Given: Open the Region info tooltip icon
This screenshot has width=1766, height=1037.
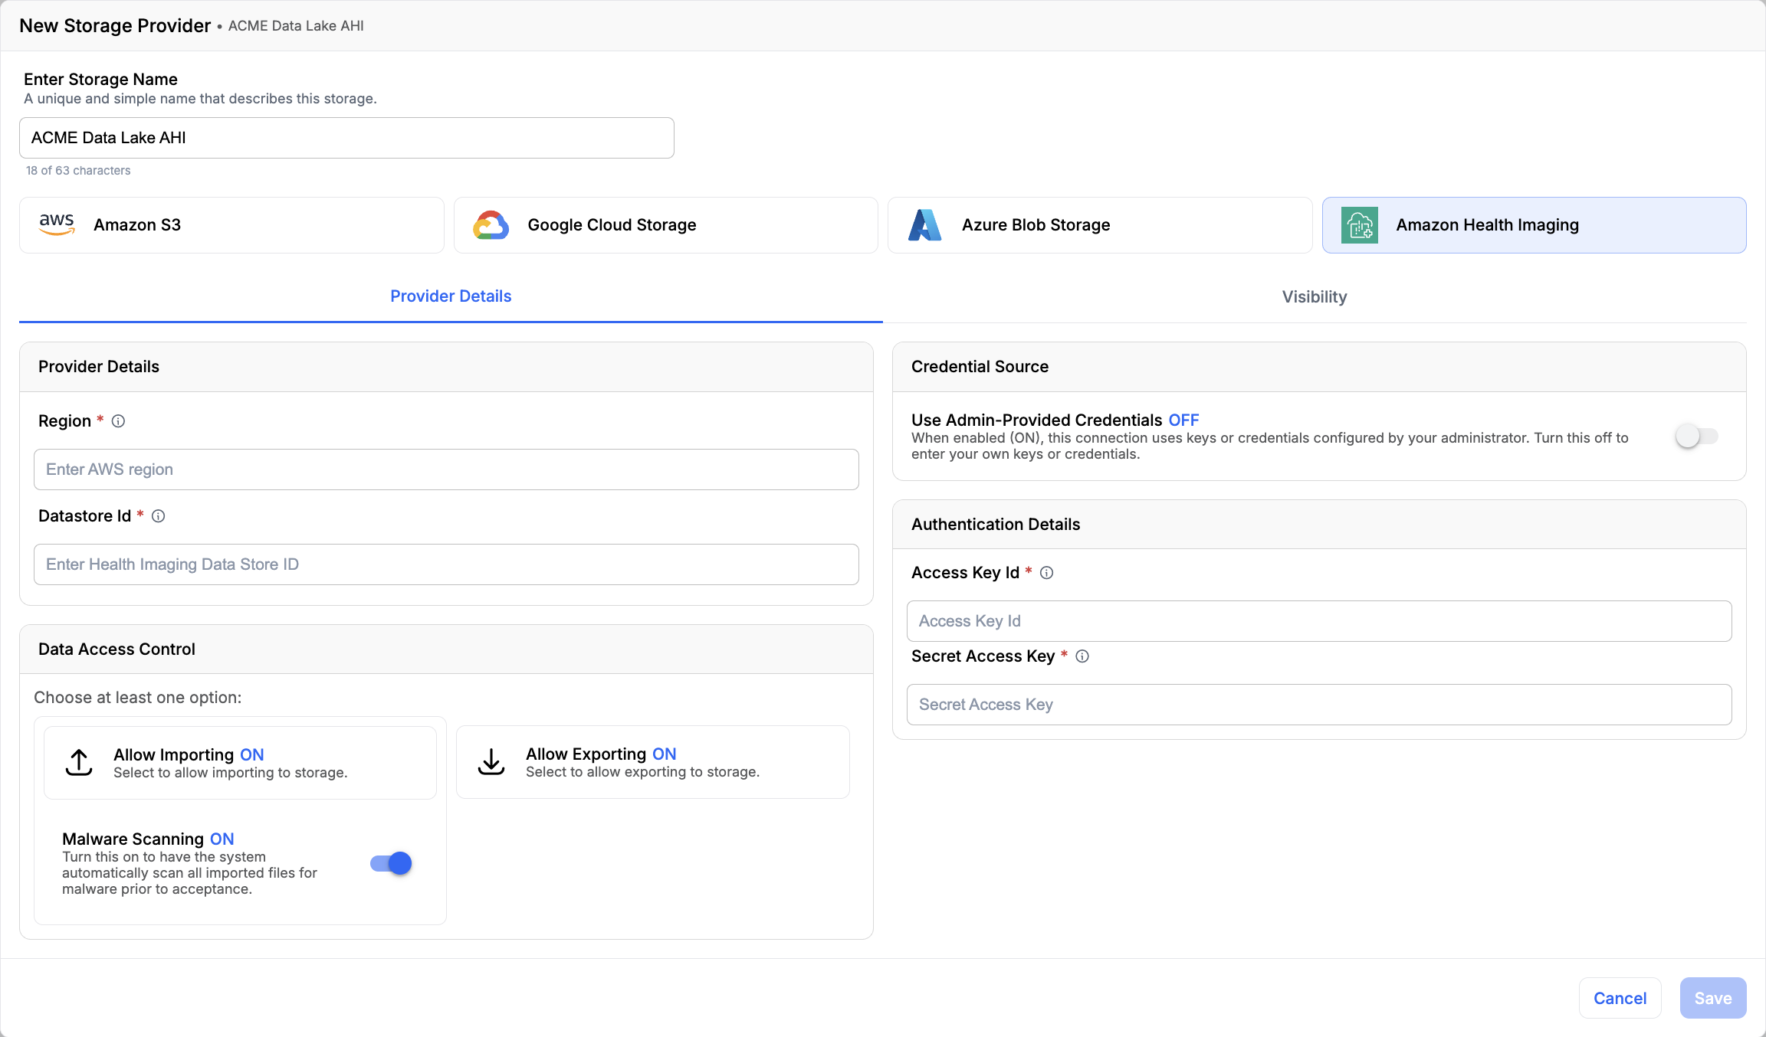Looking at the screenshot, I should coord(118,421).
